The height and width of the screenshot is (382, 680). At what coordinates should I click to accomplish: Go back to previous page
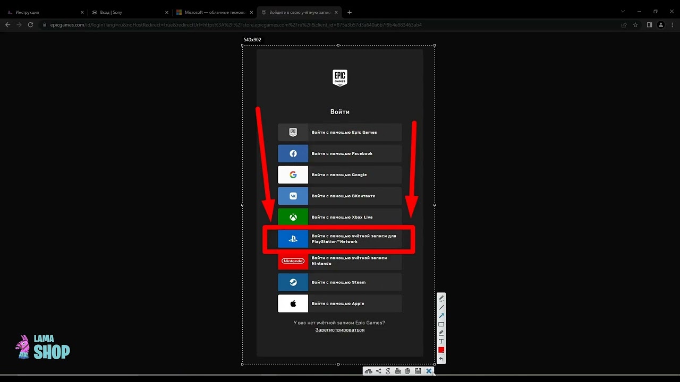tap(7, 25)
